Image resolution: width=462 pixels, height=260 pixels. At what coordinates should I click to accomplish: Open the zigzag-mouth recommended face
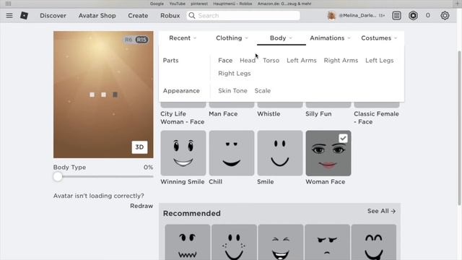(188, 242)
